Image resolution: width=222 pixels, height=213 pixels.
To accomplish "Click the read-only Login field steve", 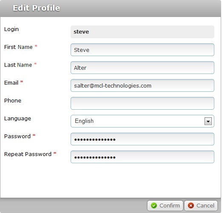I will point(142,32).
